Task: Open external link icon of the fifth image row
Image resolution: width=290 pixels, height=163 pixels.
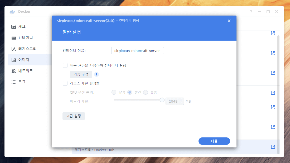Action: point(273,107)
